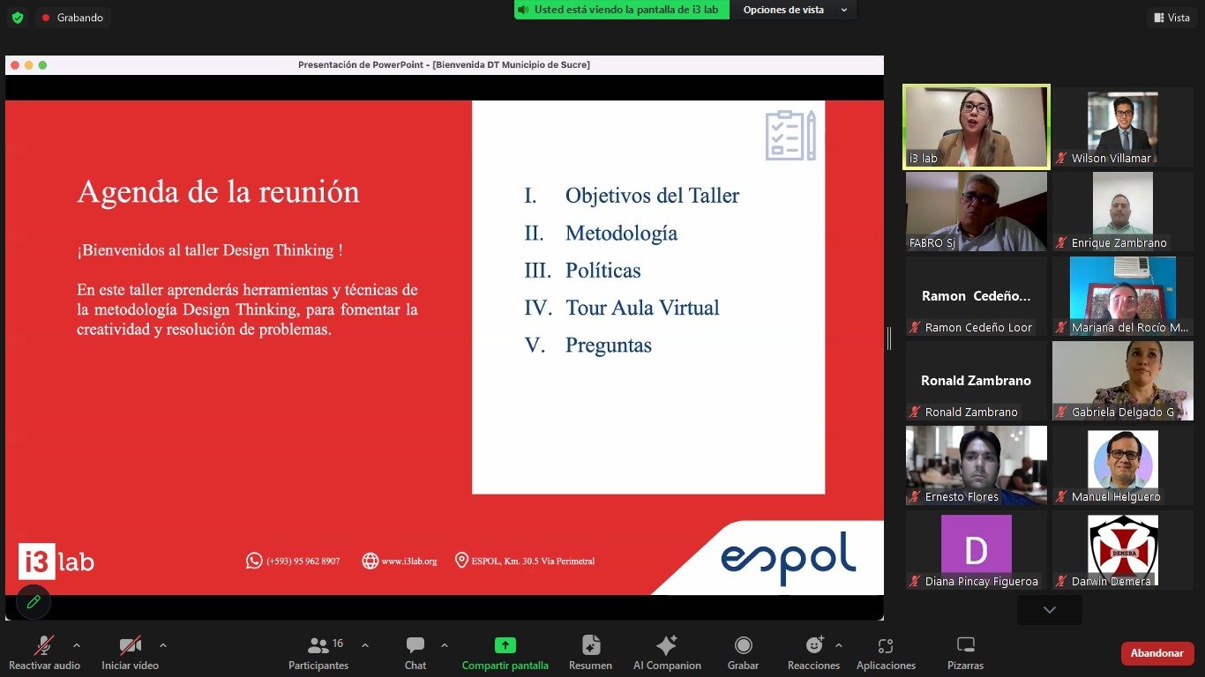Click the checklist clipboard icon on slide
Screen dimensions: 1205x677
pyautogui.click(x=790, y=135)
